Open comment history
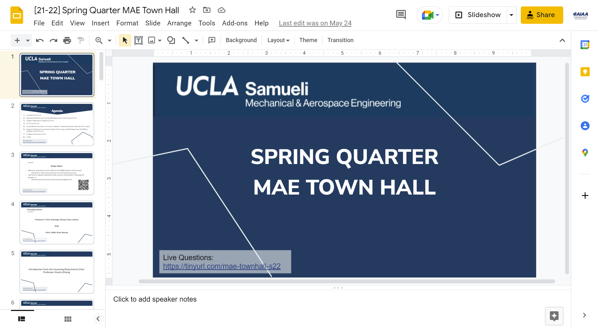 (401, 15)
